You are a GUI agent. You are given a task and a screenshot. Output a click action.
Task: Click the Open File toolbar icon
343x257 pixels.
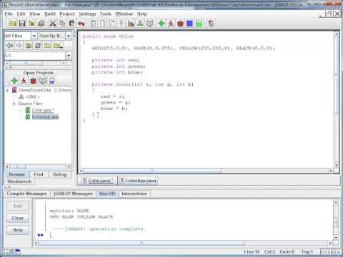click(x=12, y=24)
